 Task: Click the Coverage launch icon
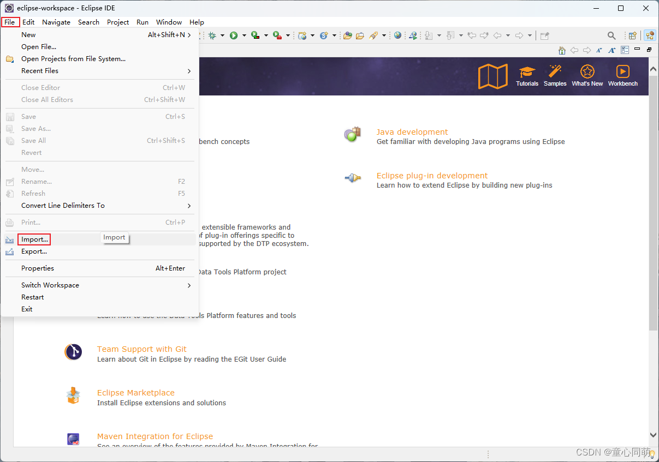[x=255, y=35]
